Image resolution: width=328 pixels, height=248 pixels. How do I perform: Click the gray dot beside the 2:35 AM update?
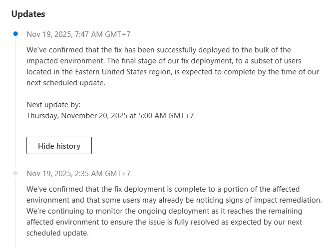(x=15, y=173)
